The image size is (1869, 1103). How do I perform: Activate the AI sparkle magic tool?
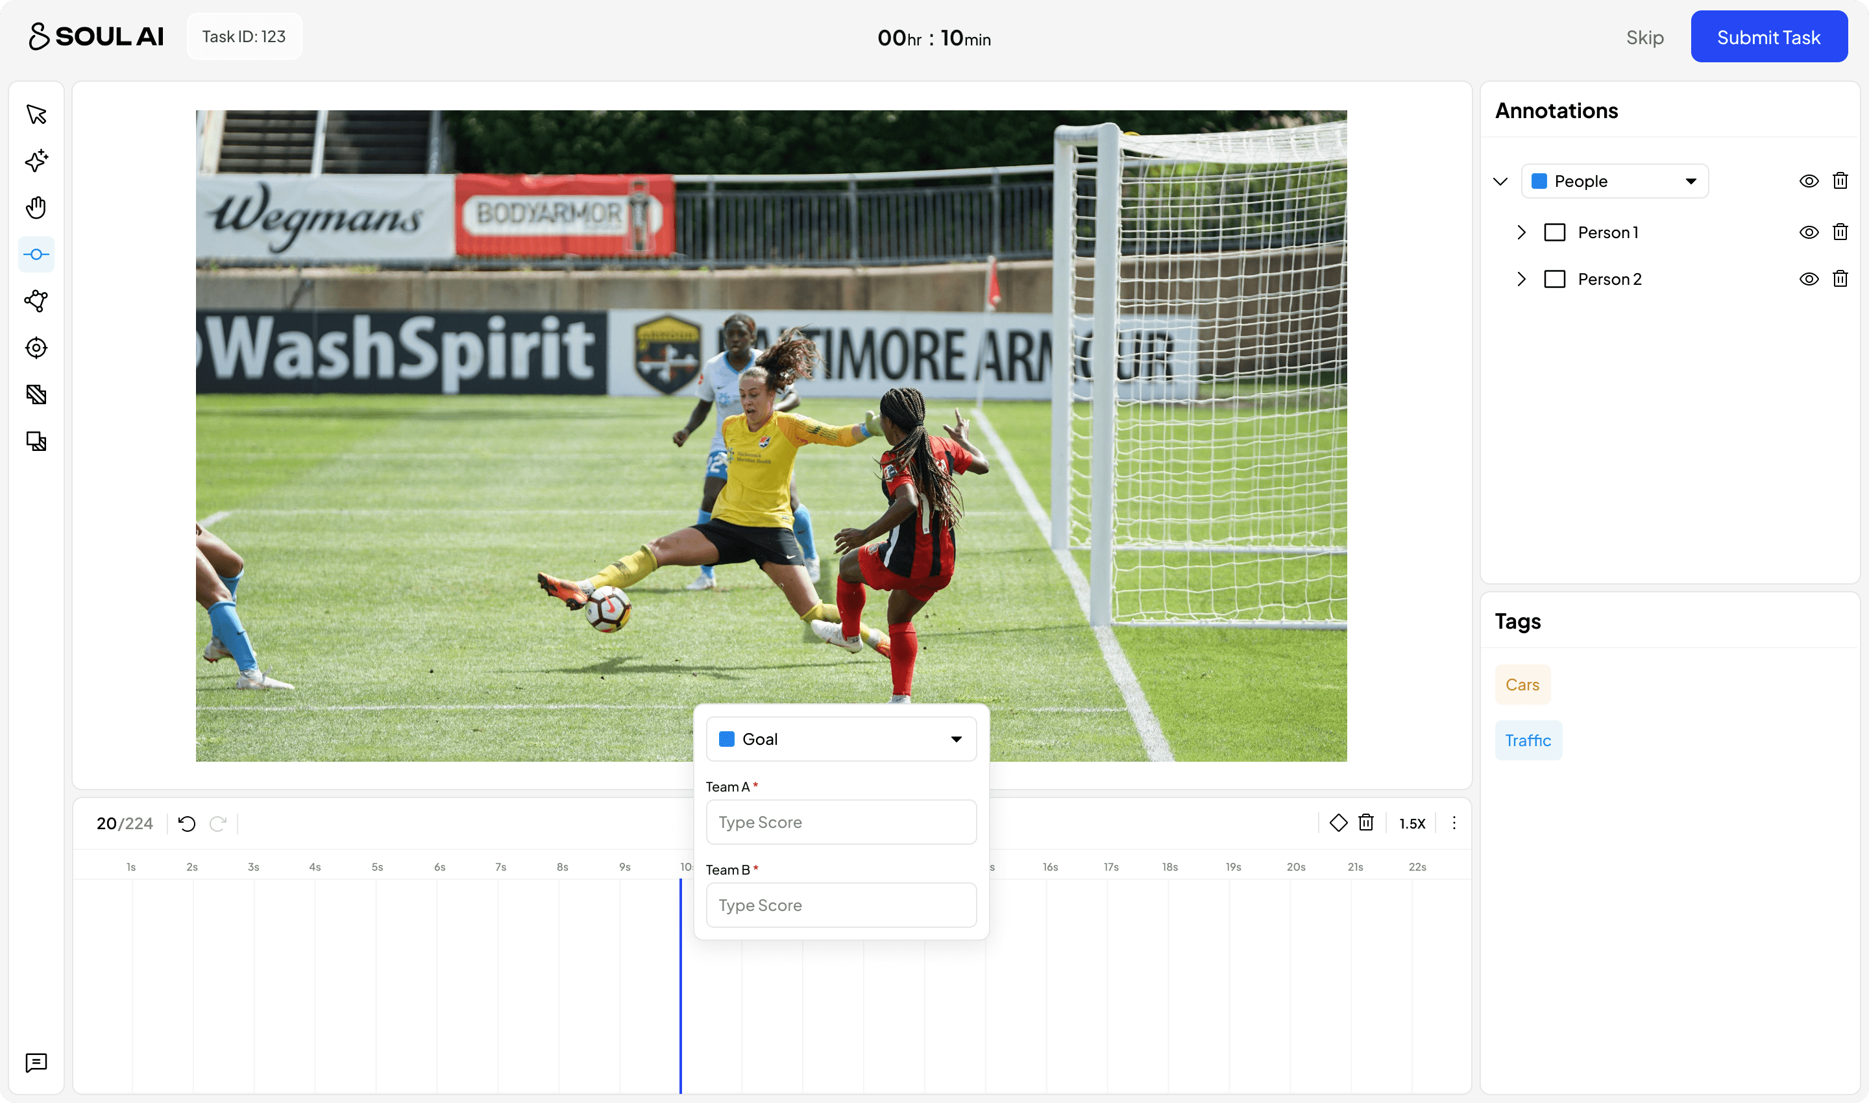36,160
